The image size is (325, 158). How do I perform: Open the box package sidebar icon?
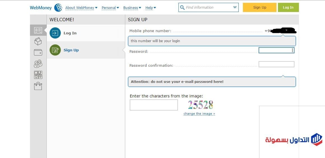pos(38,41)
